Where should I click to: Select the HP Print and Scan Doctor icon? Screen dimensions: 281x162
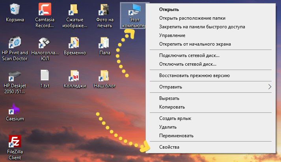(x=15, y=42)
